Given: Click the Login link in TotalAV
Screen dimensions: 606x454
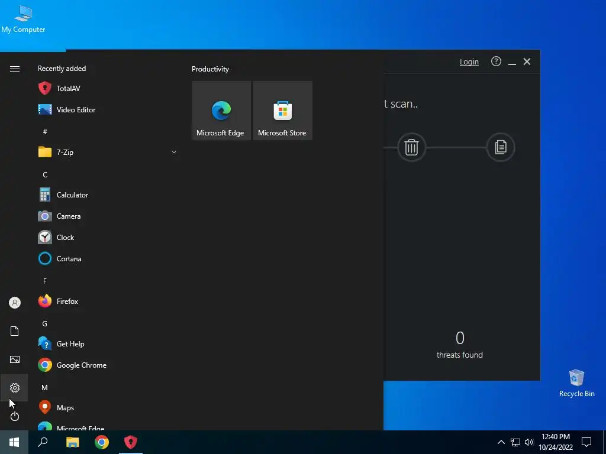Looking at the screenshot, I should point(469,61).
